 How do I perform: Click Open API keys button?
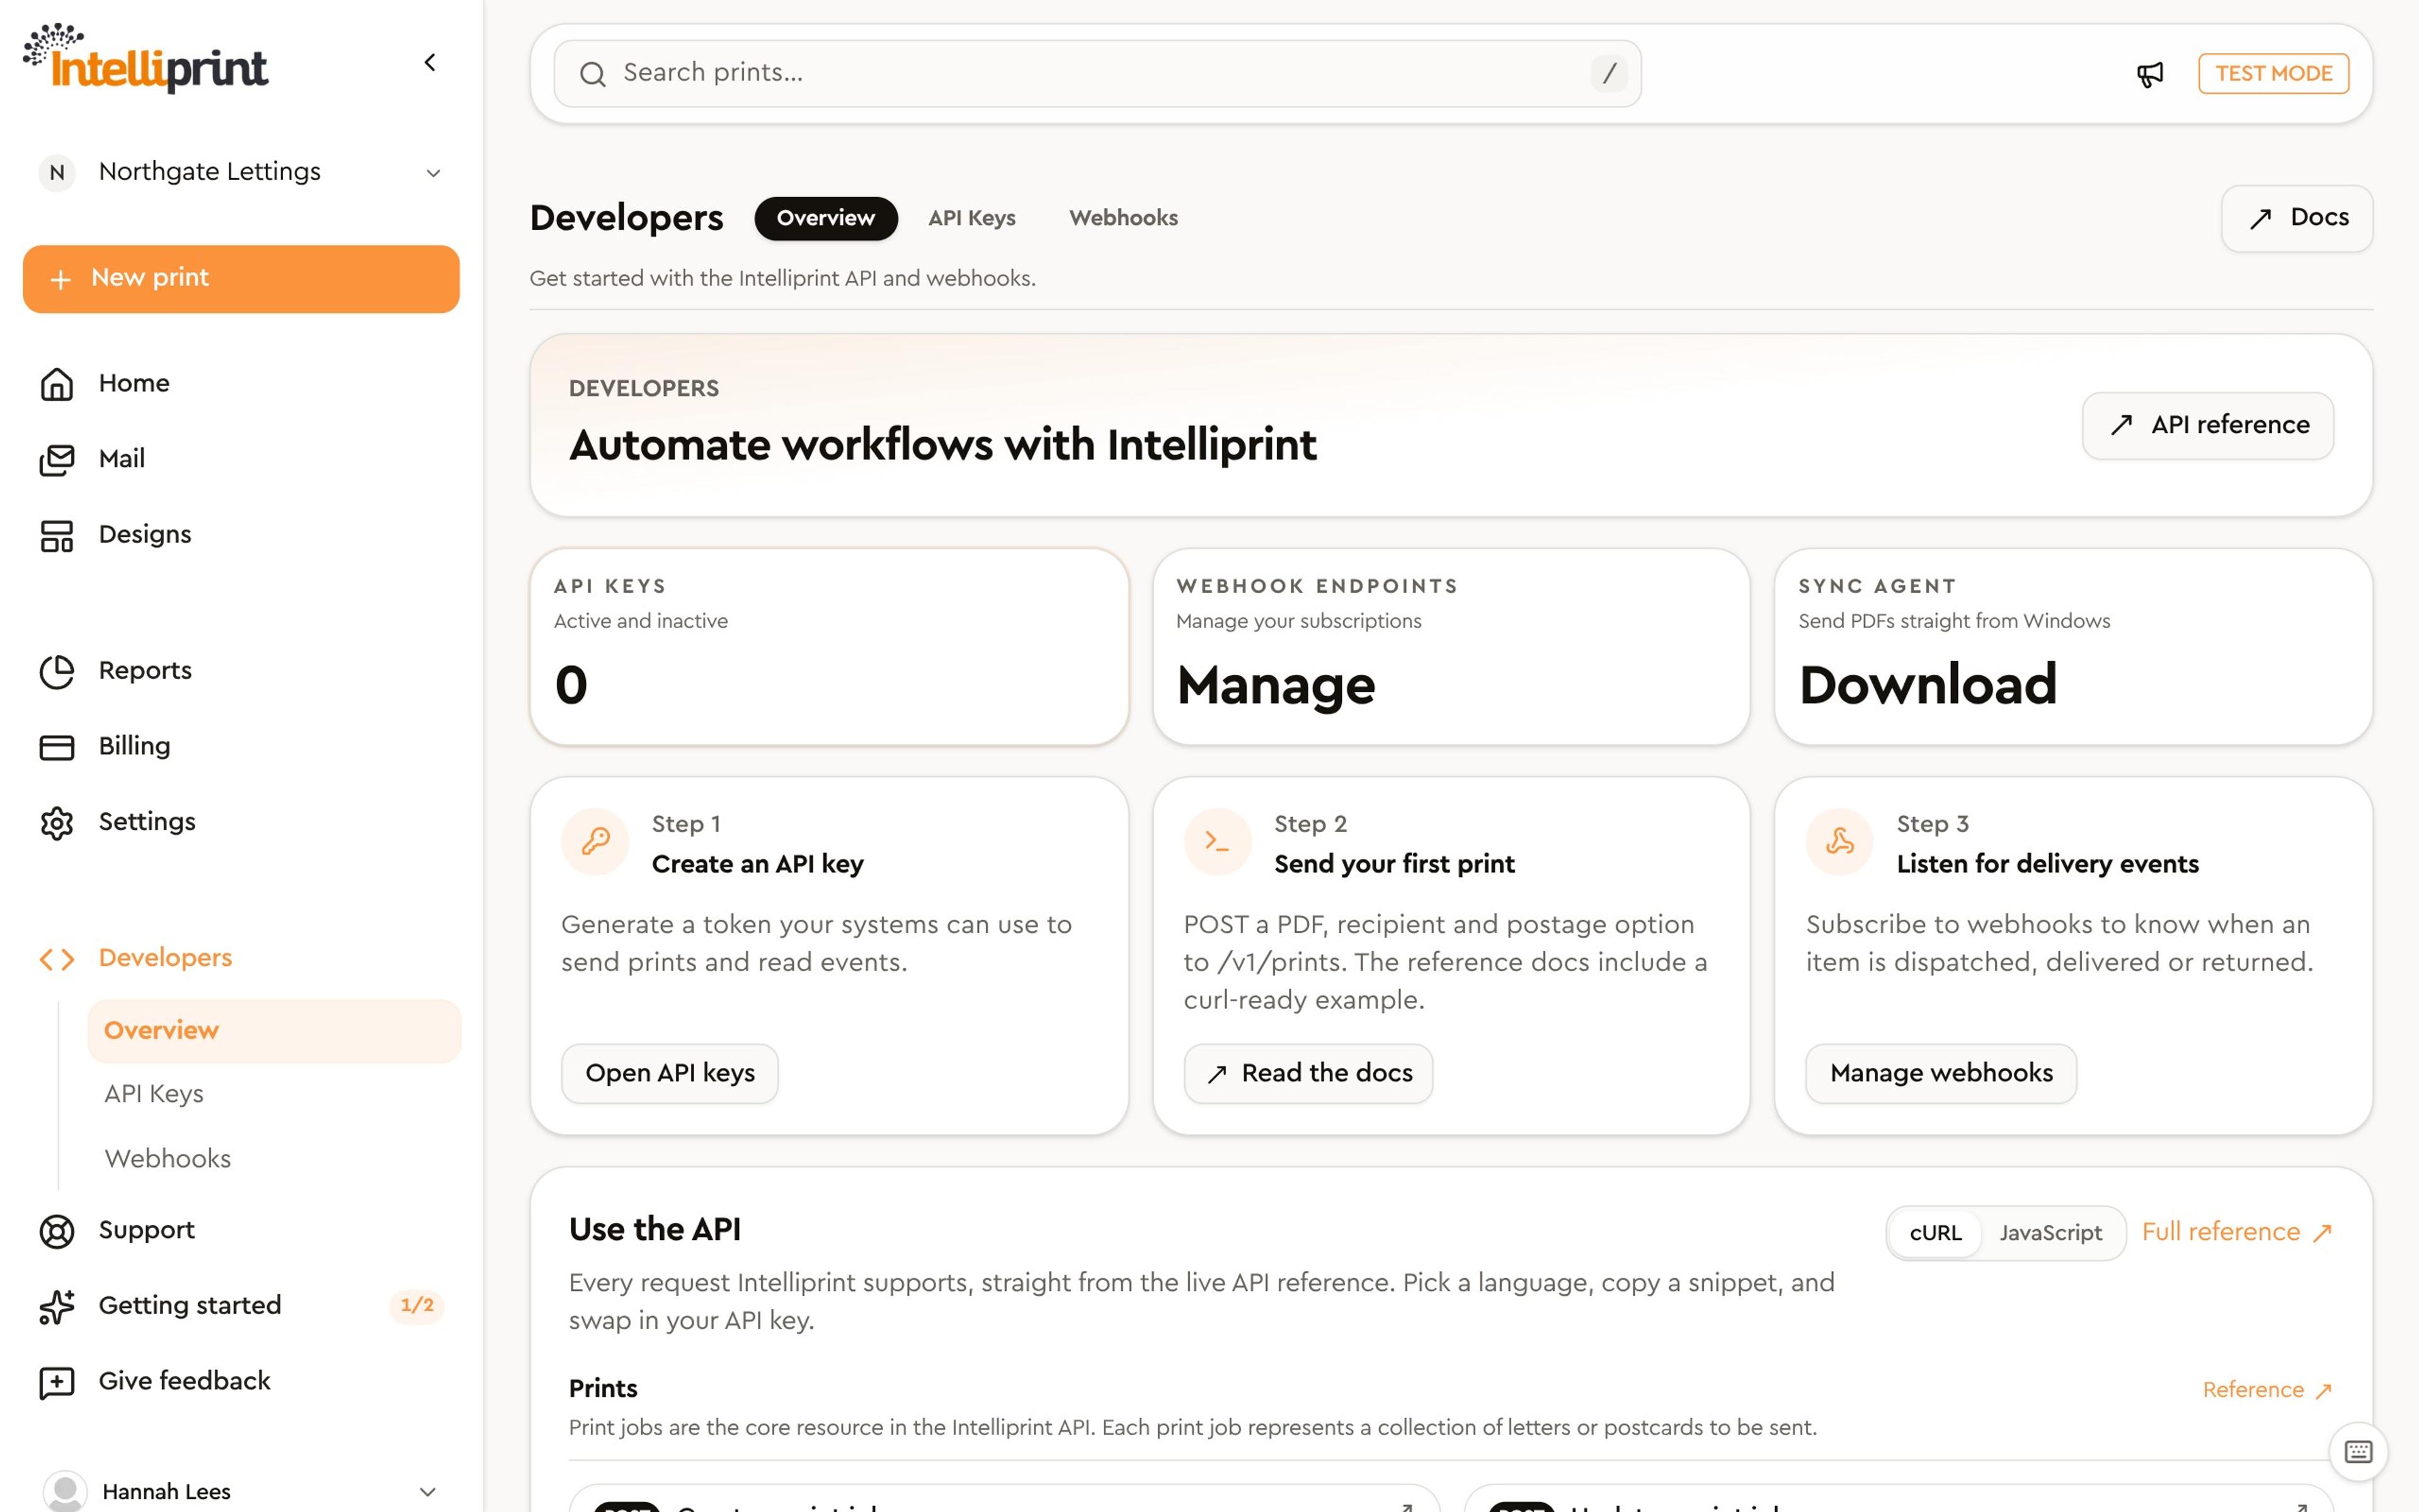(670, 1074)
